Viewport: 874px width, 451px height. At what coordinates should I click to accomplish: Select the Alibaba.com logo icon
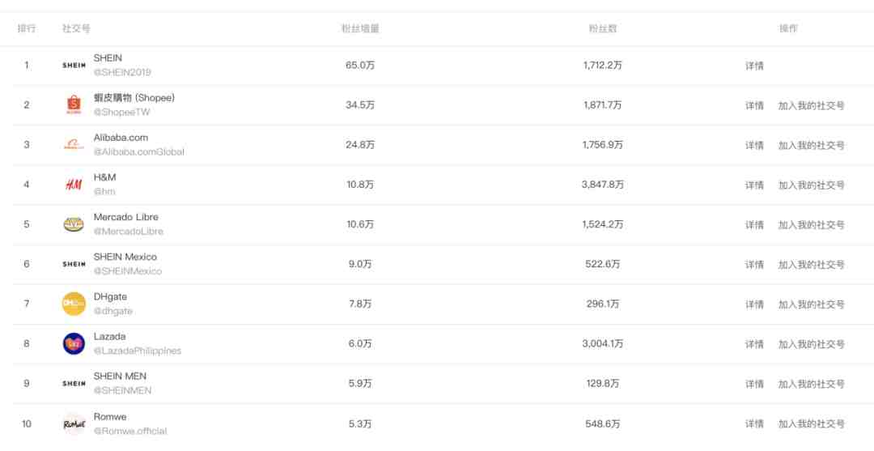click(x=74, y=145)
